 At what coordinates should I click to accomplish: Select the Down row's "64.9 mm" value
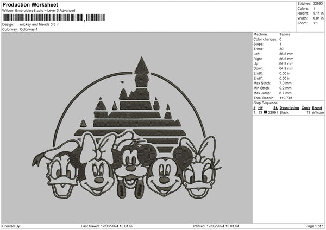coord(286,68)
